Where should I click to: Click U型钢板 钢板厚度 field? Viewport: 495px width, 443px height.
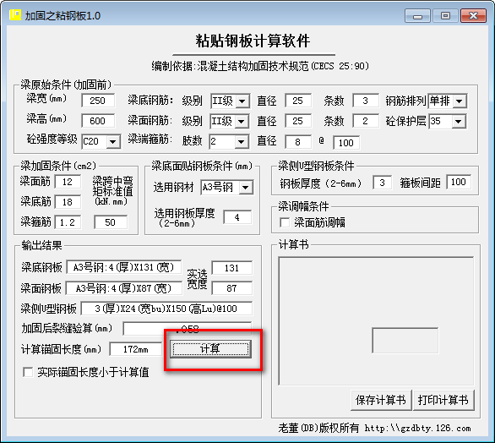click(x=383, y=183)
